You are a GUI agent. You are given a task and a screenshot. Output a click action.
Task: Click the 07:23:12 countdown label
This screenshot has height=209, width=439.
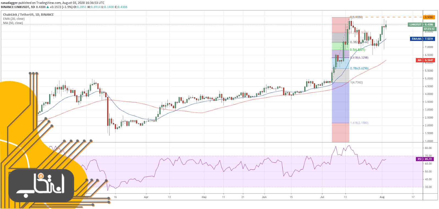[429, 29]
